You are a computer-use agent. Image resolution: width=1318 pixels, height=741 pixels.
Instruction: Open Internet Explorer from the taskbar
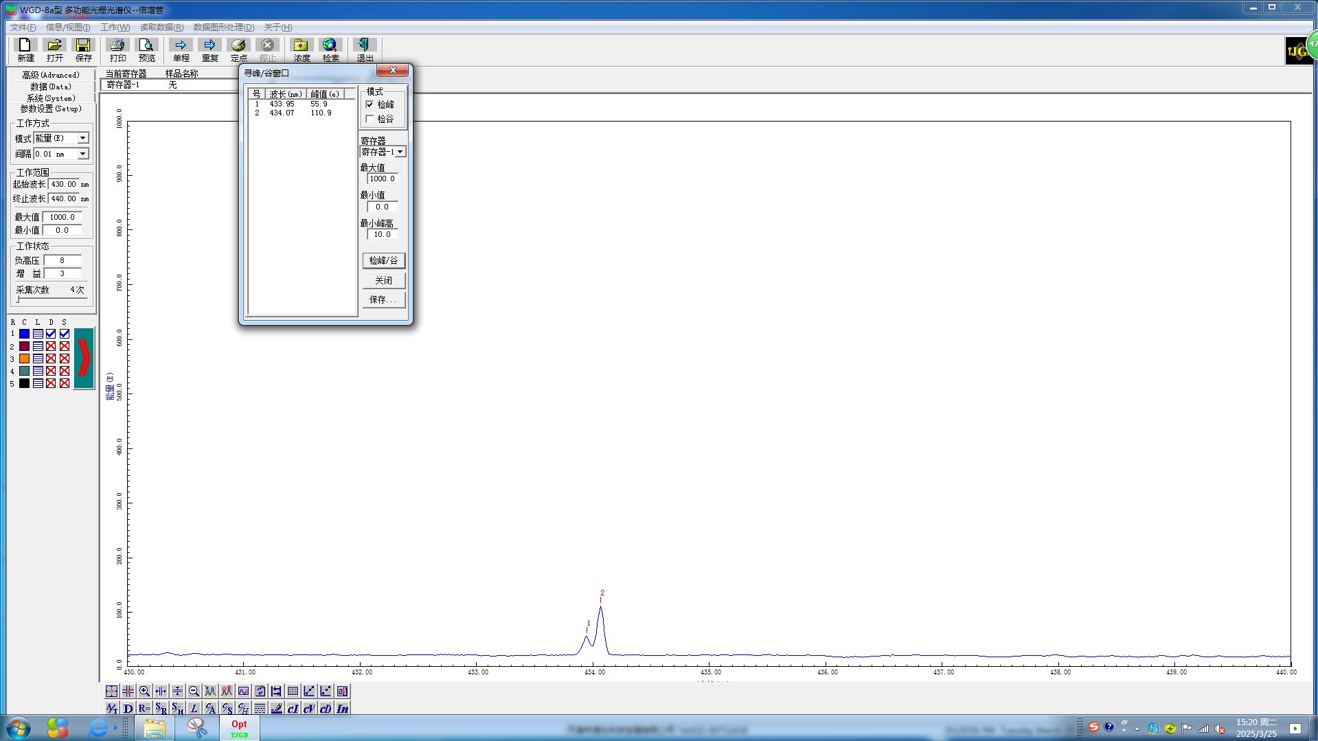coord(98,728)
